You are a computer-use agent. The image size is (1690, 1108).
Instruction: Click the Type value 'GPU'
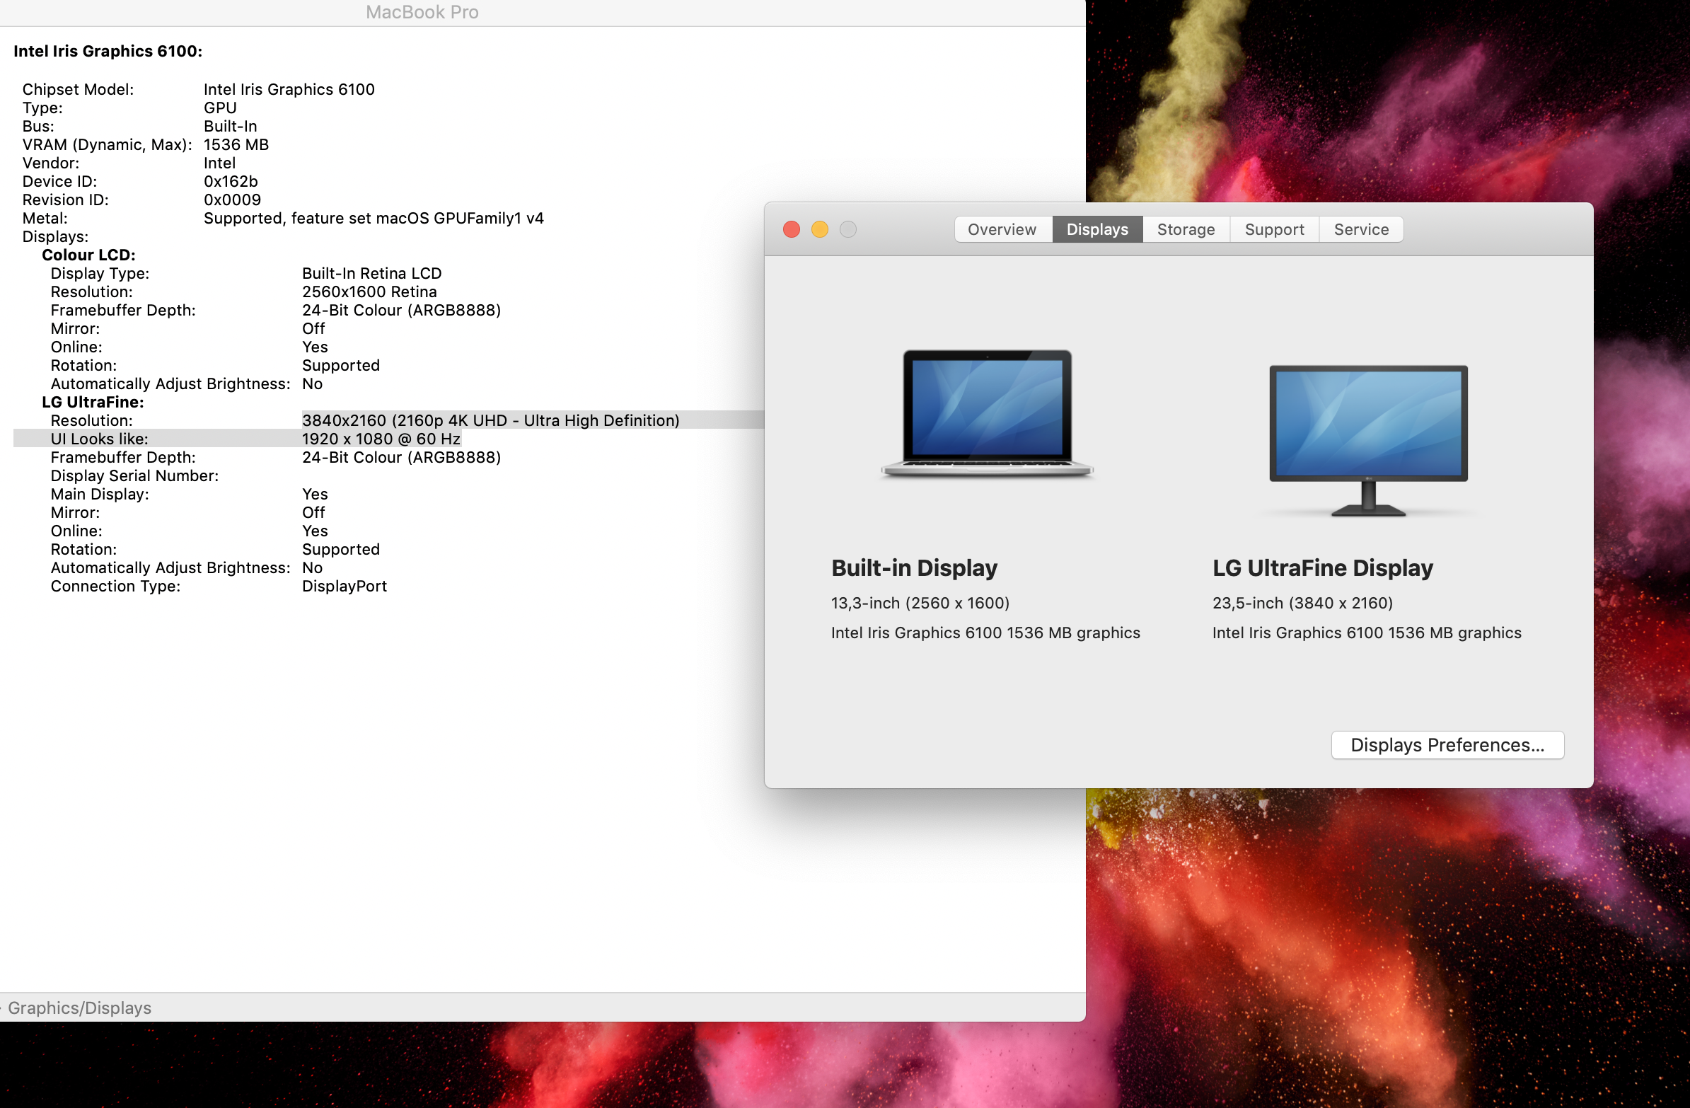click(x=220, y=108)
